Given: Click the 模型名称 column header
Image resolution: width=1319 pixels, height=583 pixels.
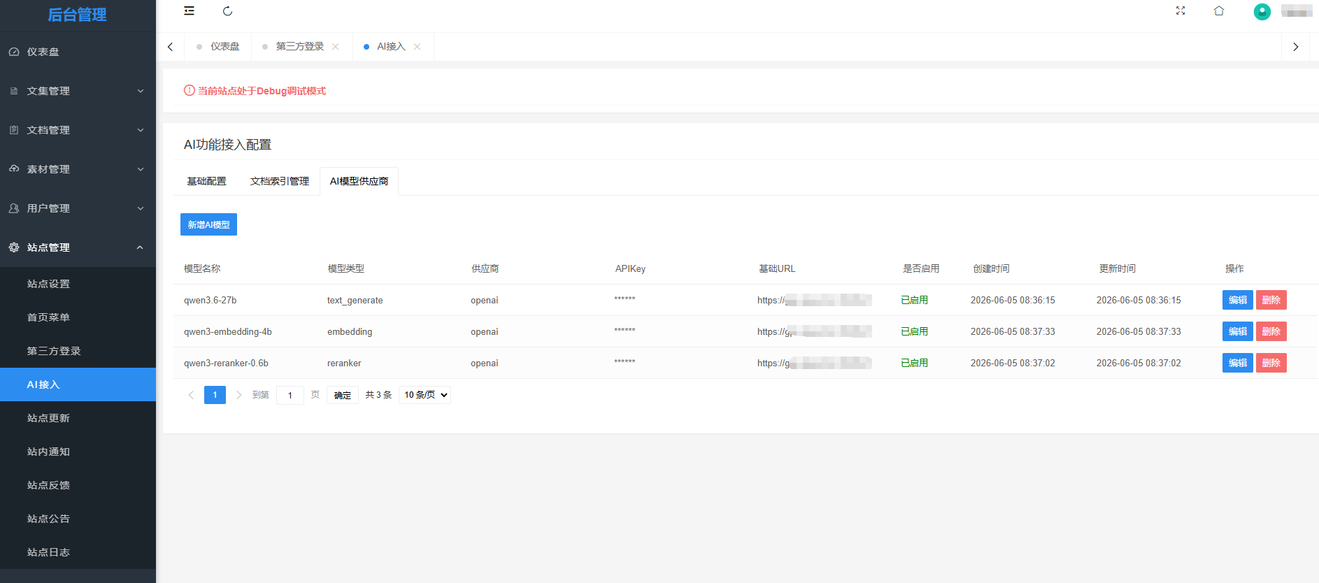Looking at the screenshot, I should [202, 268].
